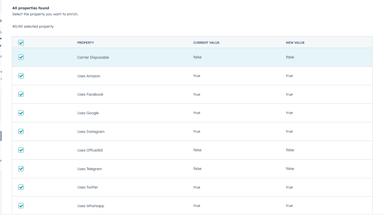
Task: Uncheck the Uses Whatsapp property
Action: coord(21,206)
